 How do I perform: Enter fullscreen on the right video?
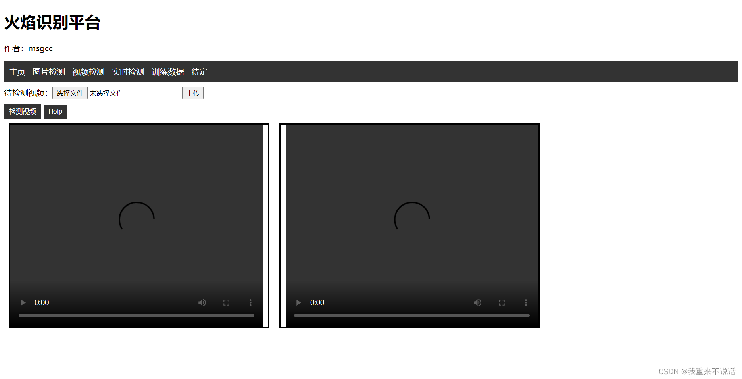[502, 302]
